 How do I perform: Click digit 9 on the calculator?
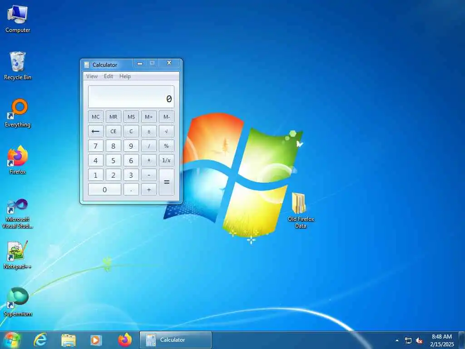[131, 146]
